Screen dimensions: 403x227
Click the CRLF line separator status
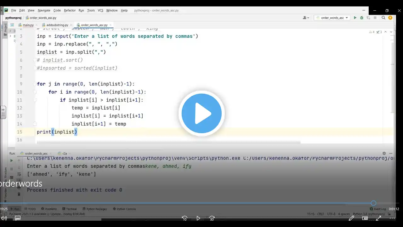point(321,214)
